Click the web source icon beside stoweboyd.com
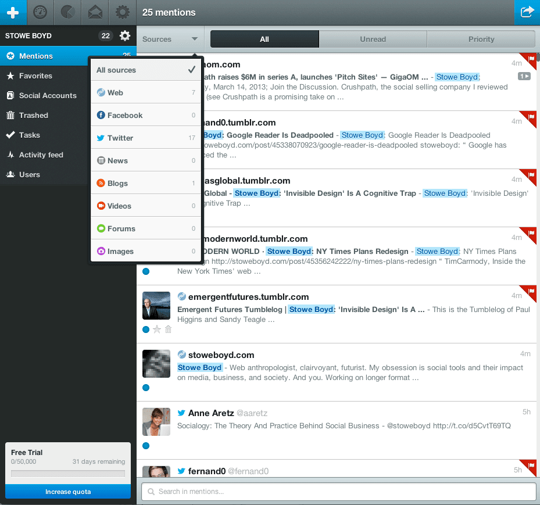Image resolution: width=540 pixels, height=505 pixels. point(181,354)
